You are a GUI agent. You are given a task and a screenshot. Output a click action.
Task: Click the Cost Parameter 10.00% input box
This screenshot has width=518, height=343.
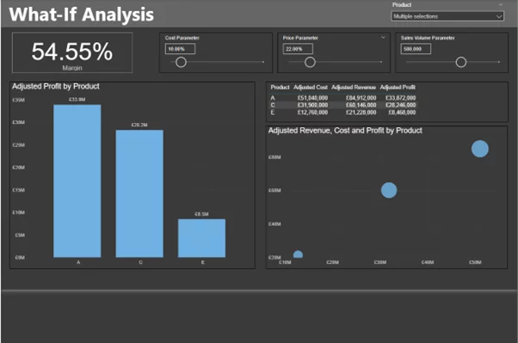point(180,49)
